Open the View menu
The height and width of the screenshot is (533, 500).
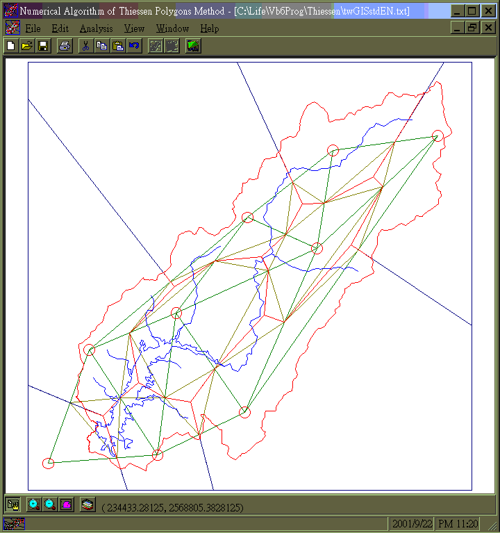coord(134,28)
